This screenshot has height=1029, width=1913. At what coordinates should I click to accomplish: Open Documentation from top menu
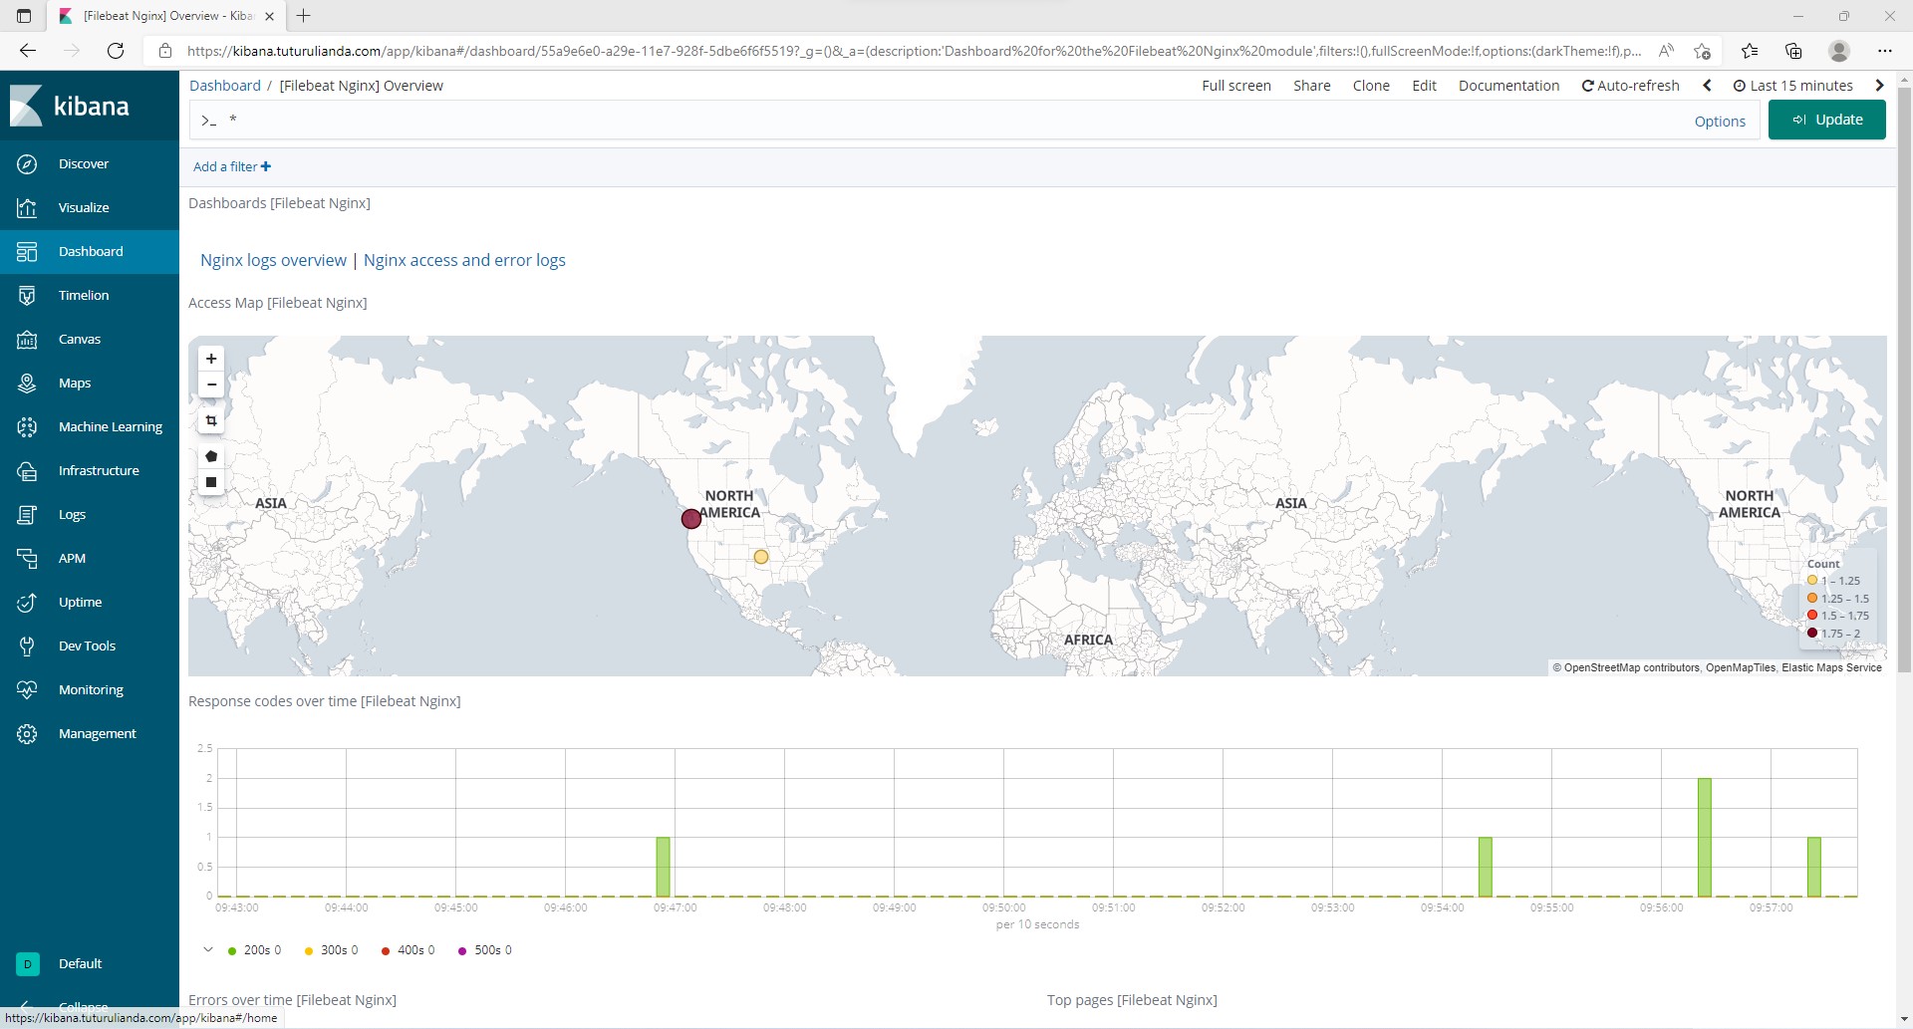pos(1508,86)
